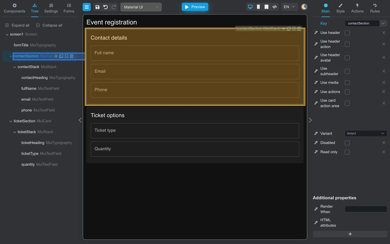This screenshot has width=390, height=244.
Task: Switch to the Main properties tab
Action: 326,8
